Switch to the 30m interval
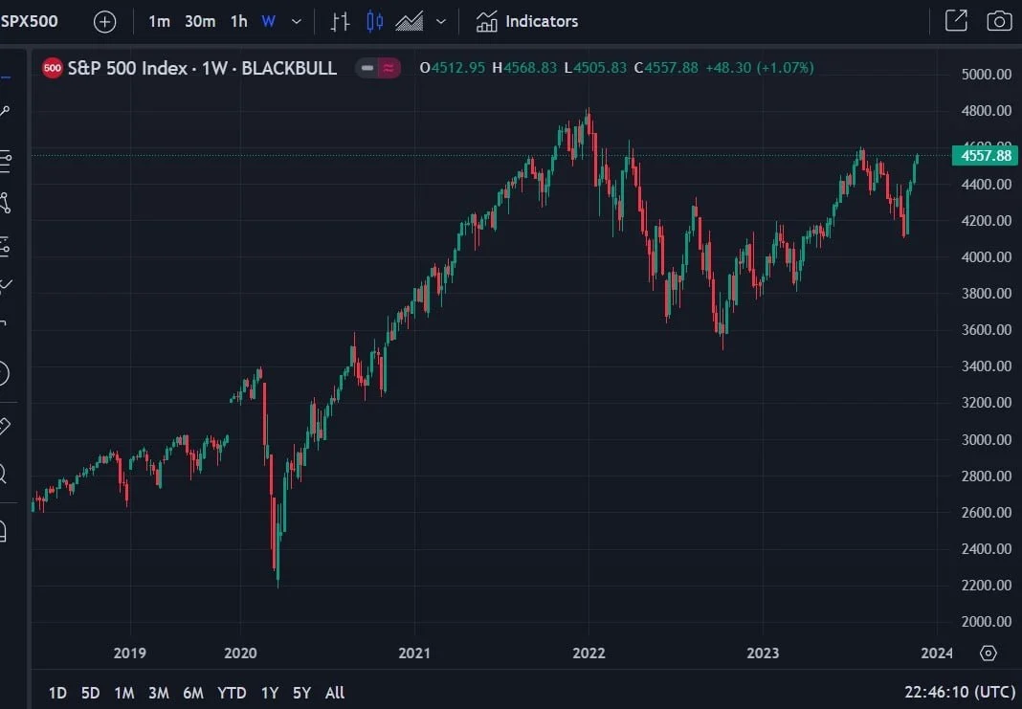Viewport: 1022px width, 709px height. pyautogui.click(x=200, y=21)
